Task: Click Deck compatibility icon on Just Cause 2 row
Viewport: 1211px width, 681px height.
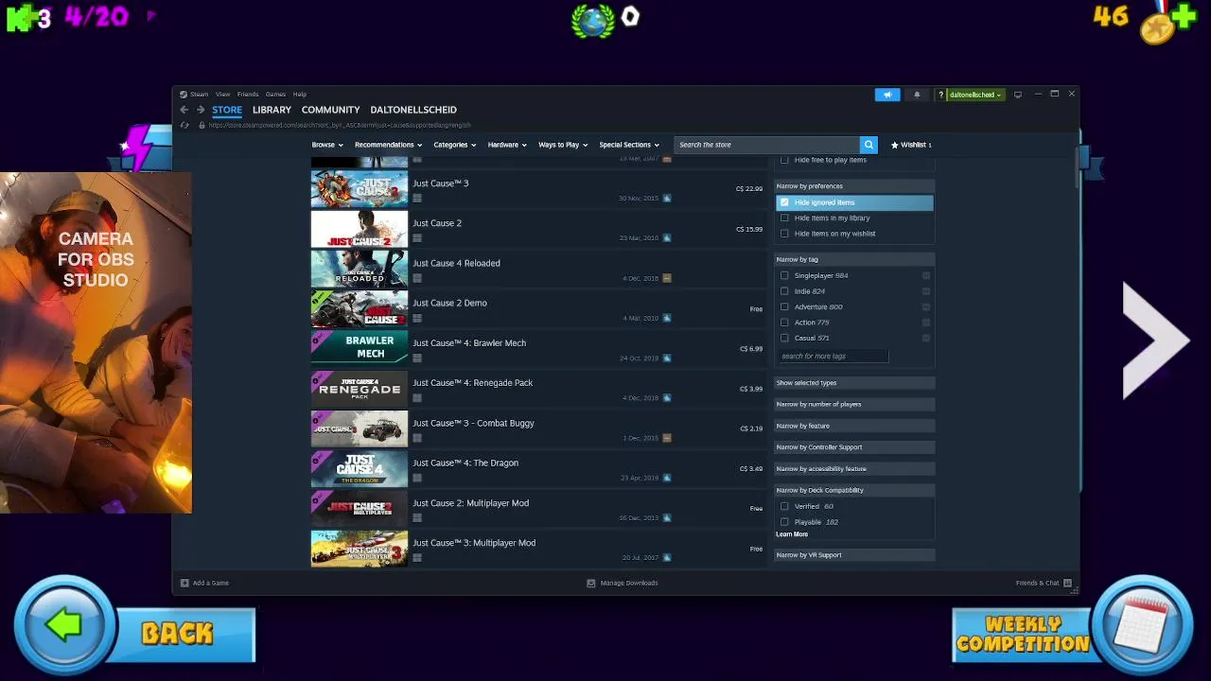Action: tap(667, 237)
